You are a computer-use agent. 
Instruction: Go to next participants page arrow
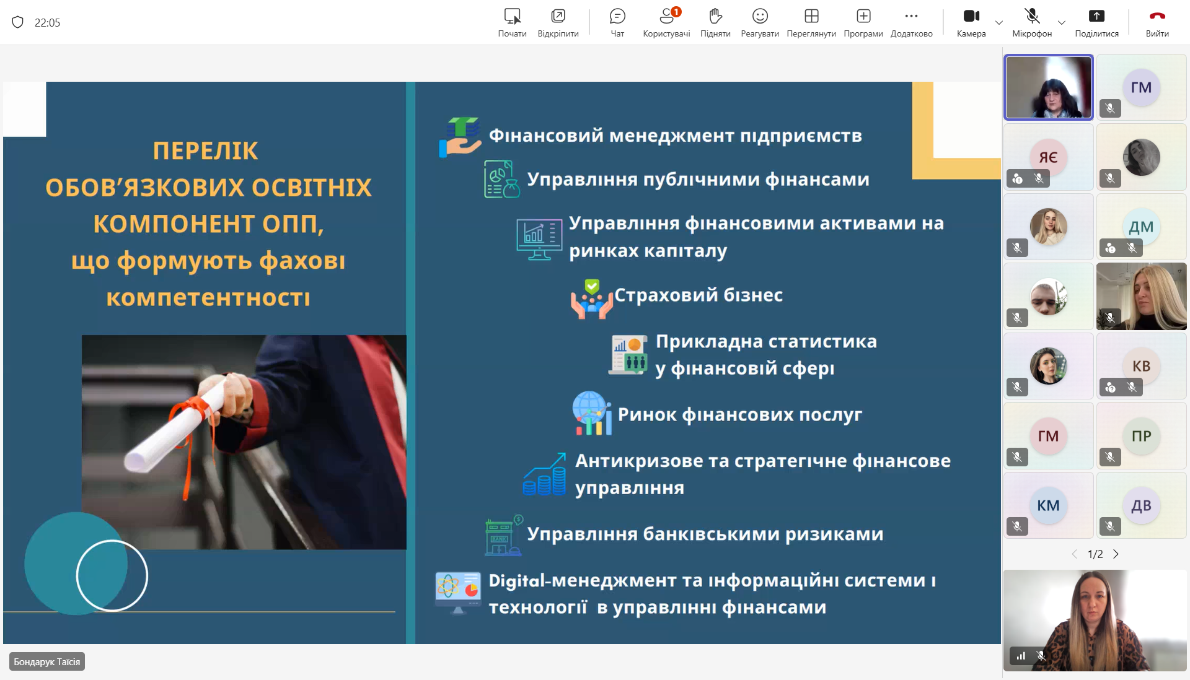coord(1116,554)
